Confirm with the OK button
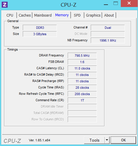This screenshot has height=146, width=138. coord(123,140)
